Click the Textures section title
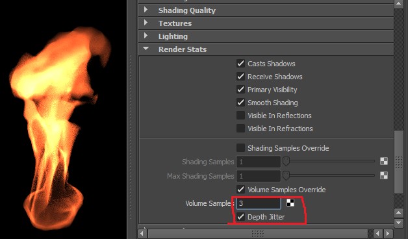The width and height of the screenshot is (408, 239). [175, 23]
